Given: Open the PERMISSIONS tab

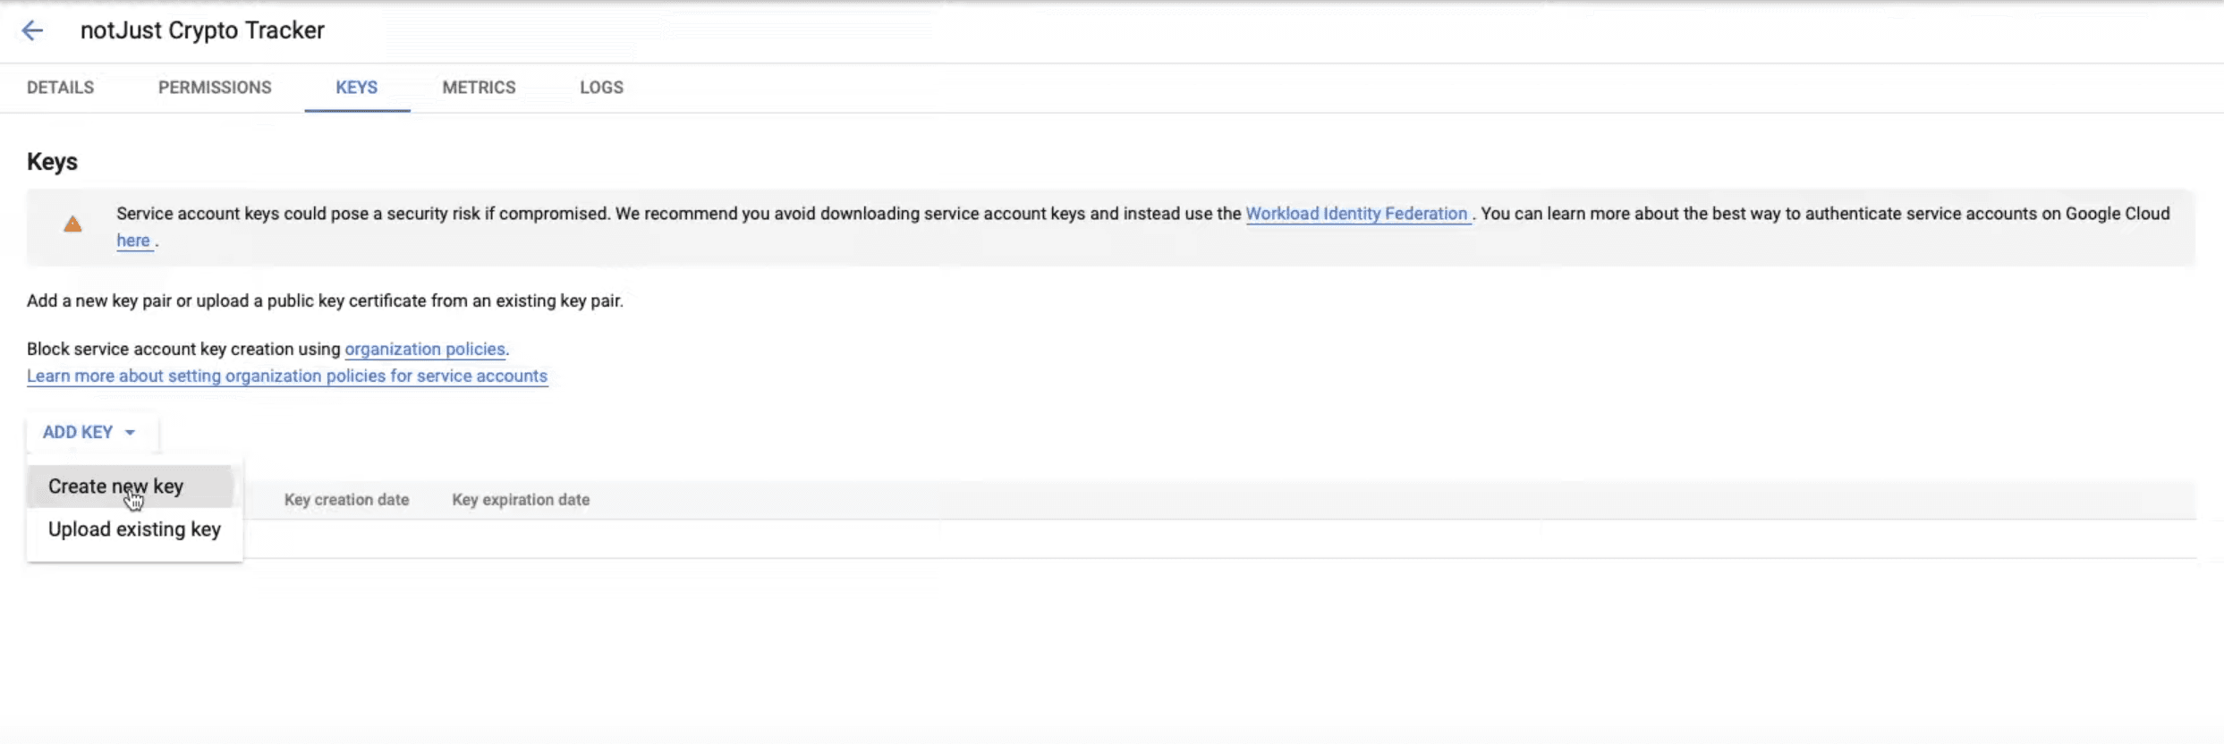Looking at the screenshot, I should pyautogui.click(x=215, y=88).
